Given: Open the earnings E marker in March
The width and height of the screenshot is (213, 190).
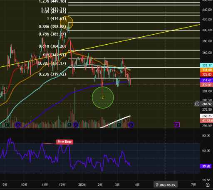Looking at the screenshot, I should pos(119,125).
